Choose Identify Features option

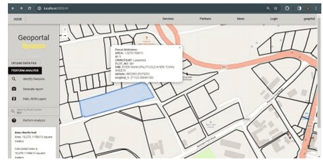pyautogui.click(x=33, y=79)
